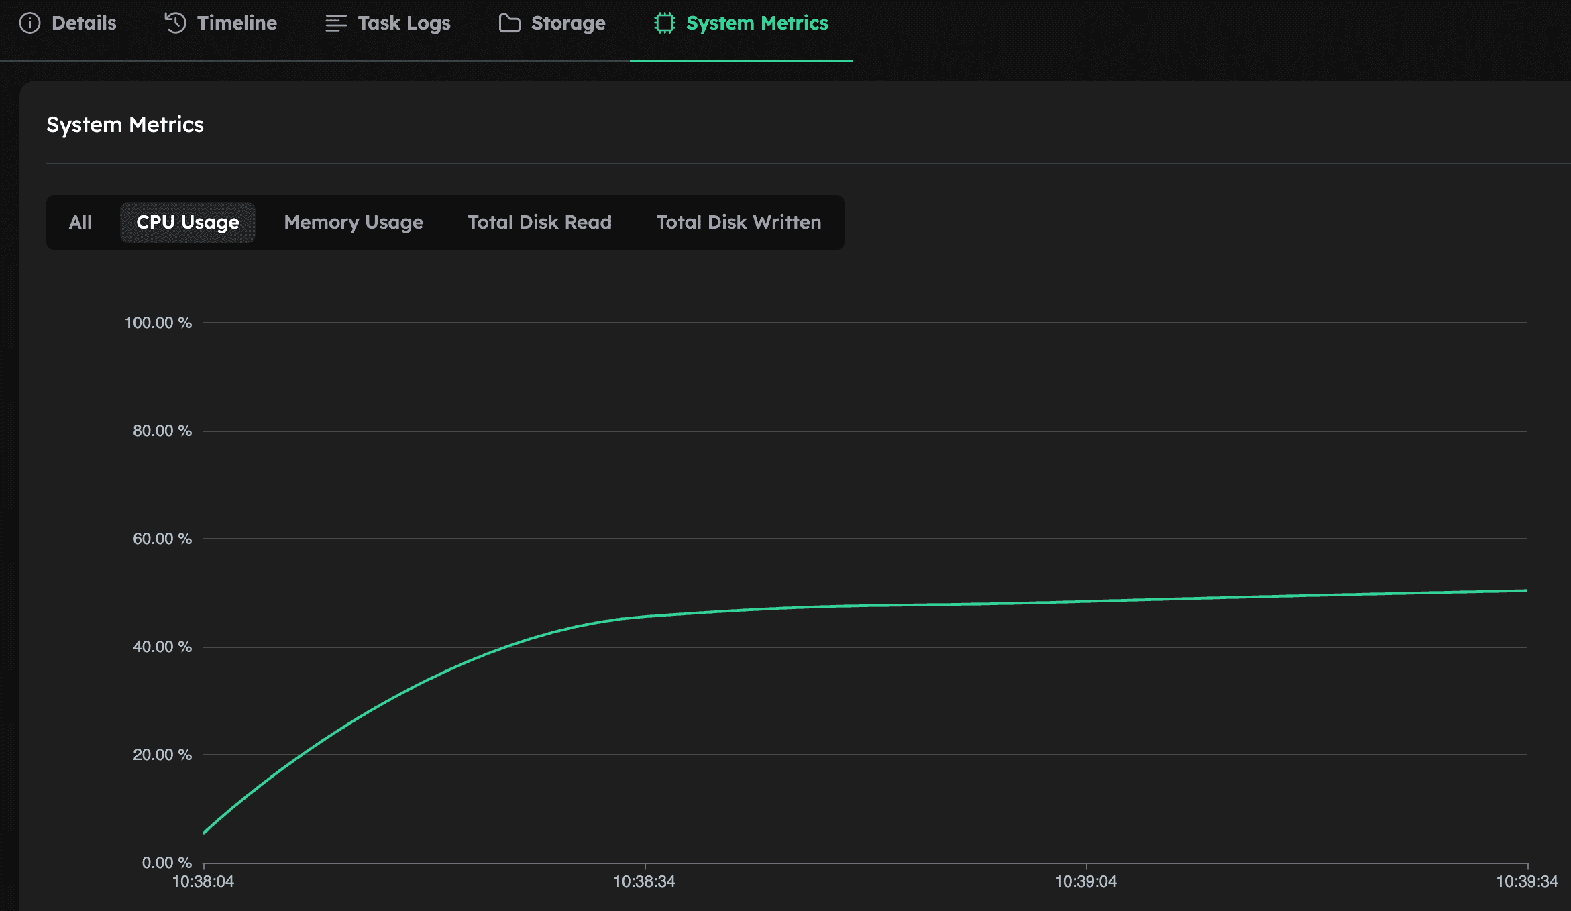Click the Timeline clock history icon
This screenshot has width=1571, height=911.
click(175, 23)
